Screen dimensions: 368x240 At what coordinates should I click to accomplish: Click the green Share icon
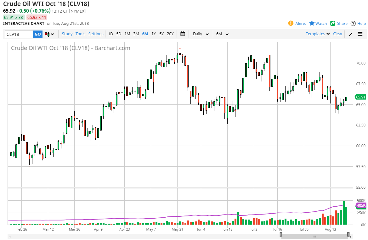point(333,23)
